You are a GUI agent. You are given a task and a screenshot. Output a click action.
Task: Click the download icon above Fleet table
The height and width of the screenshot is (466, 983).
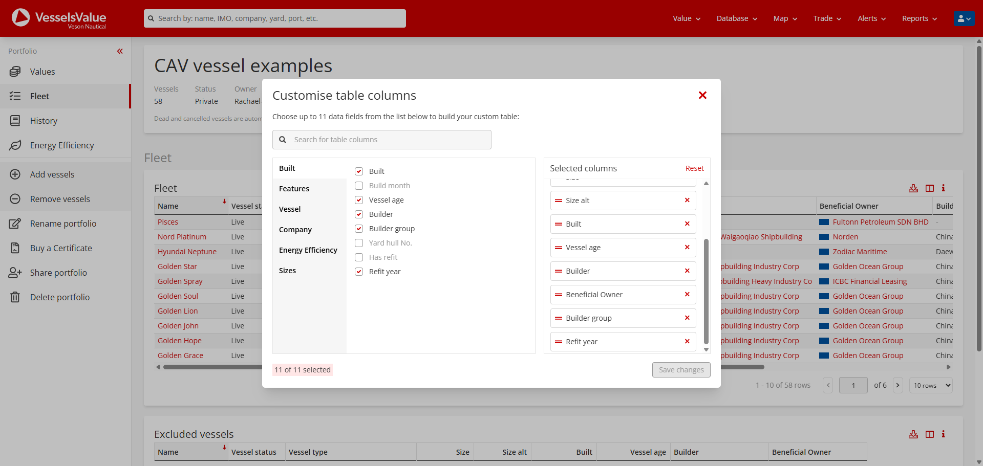tap(913, 188)
